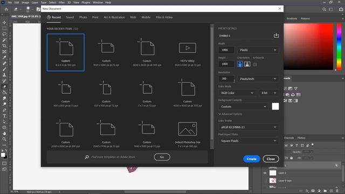Open the Square Pixels aspect ratio dropdown
Image resolution: width=345 pixels, height=194 pixels.
tap(249, 141)
